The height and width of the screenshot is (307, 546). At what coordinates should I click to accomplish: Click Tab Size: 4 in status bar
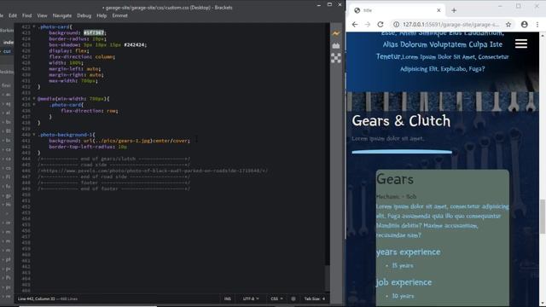pos(315,298)
